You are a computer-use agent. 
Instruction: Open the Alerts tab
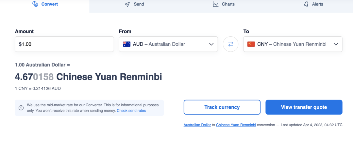pyautogui.click(x=313, y=4)
